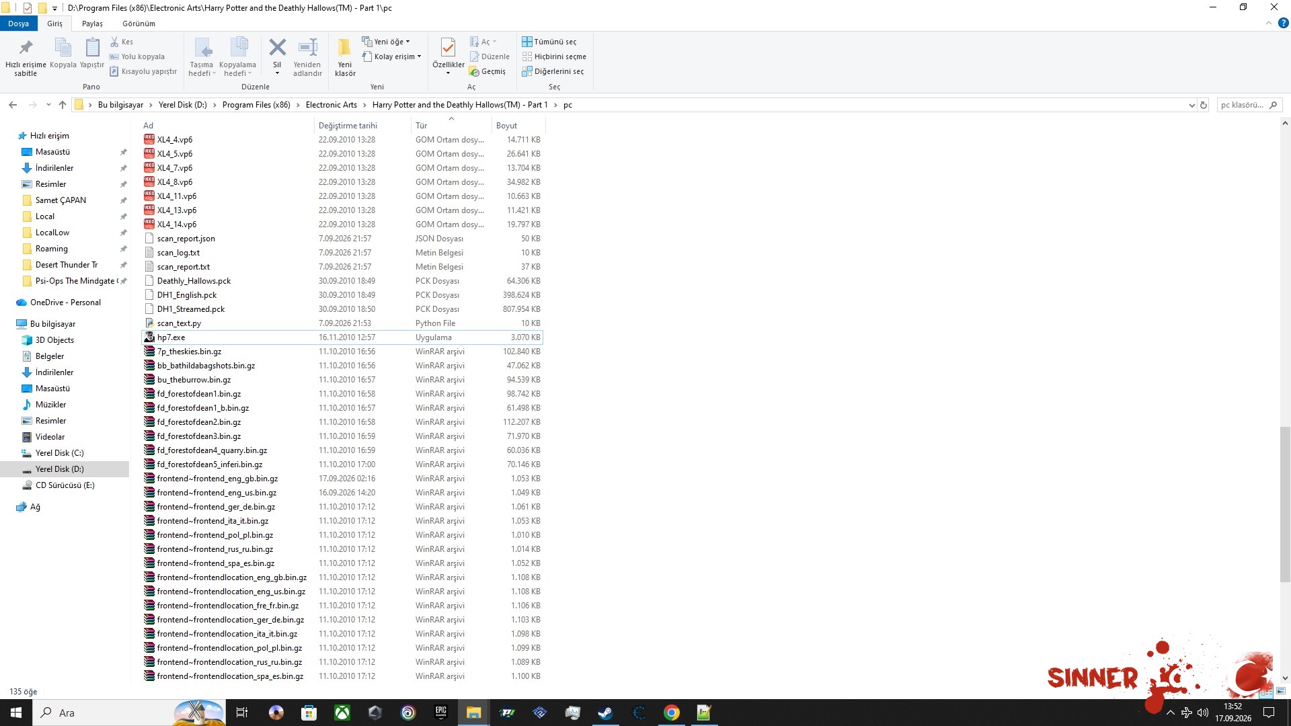This screenshot has width=1291, height=726.
Task: Open the recent locations dropdown beside the forward arrow
Action: point(48,105)
